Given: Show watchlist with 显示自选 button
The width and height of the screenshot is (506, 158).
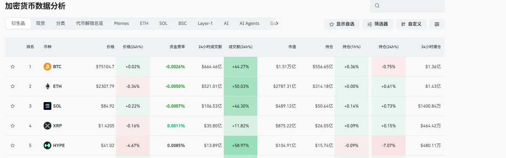Looking at the screenshot, I should [x=342, y=24].
